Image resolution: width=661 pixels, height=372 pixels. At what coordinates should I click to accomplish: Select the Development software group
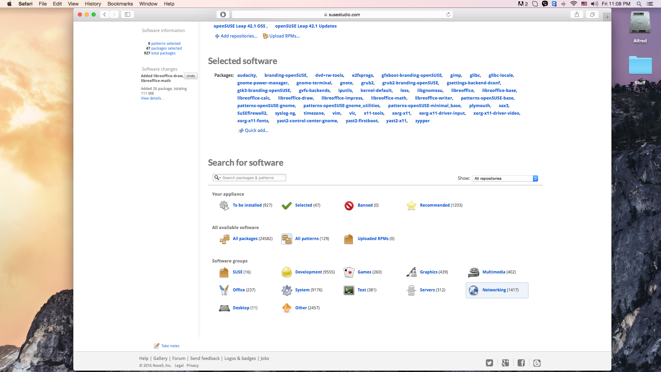[286, 272]
